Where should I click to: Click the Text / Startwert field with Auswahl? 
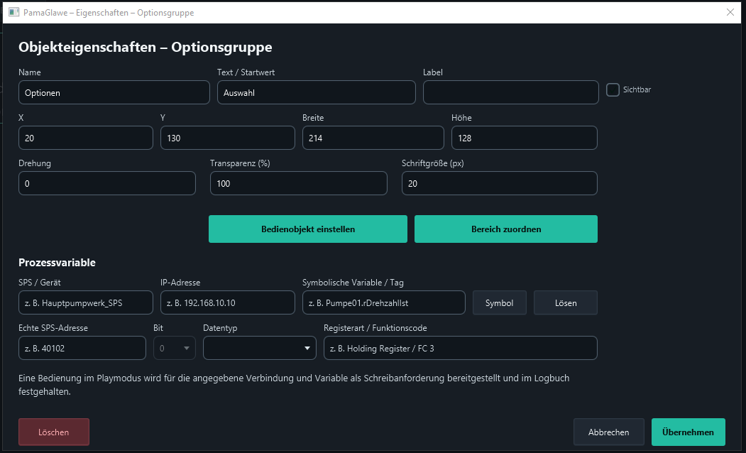tap(317, 92)
